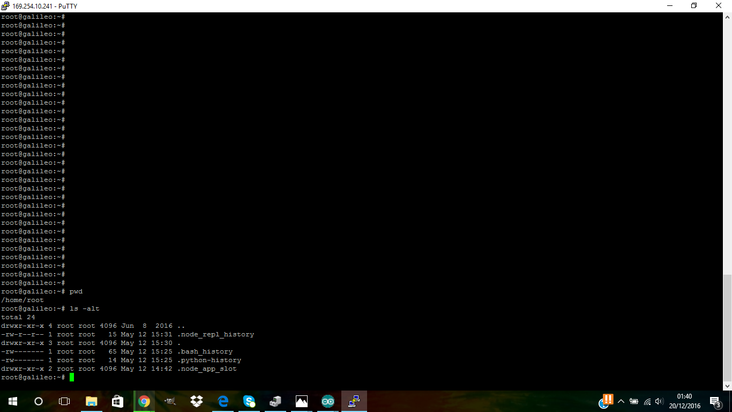This screenshot has width=732, height=412.
Task: Open the volume control from the tray
Action: [x=659, y=401]
